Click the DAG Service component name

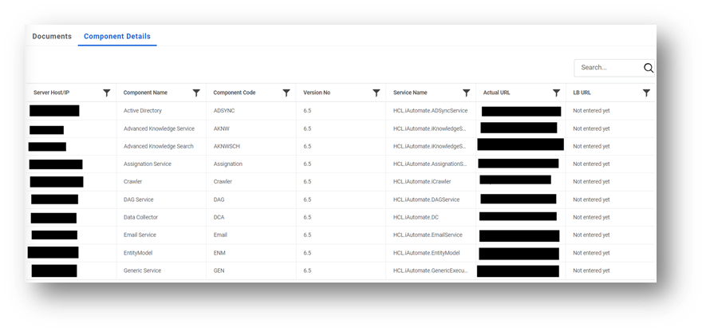(138, 200)
